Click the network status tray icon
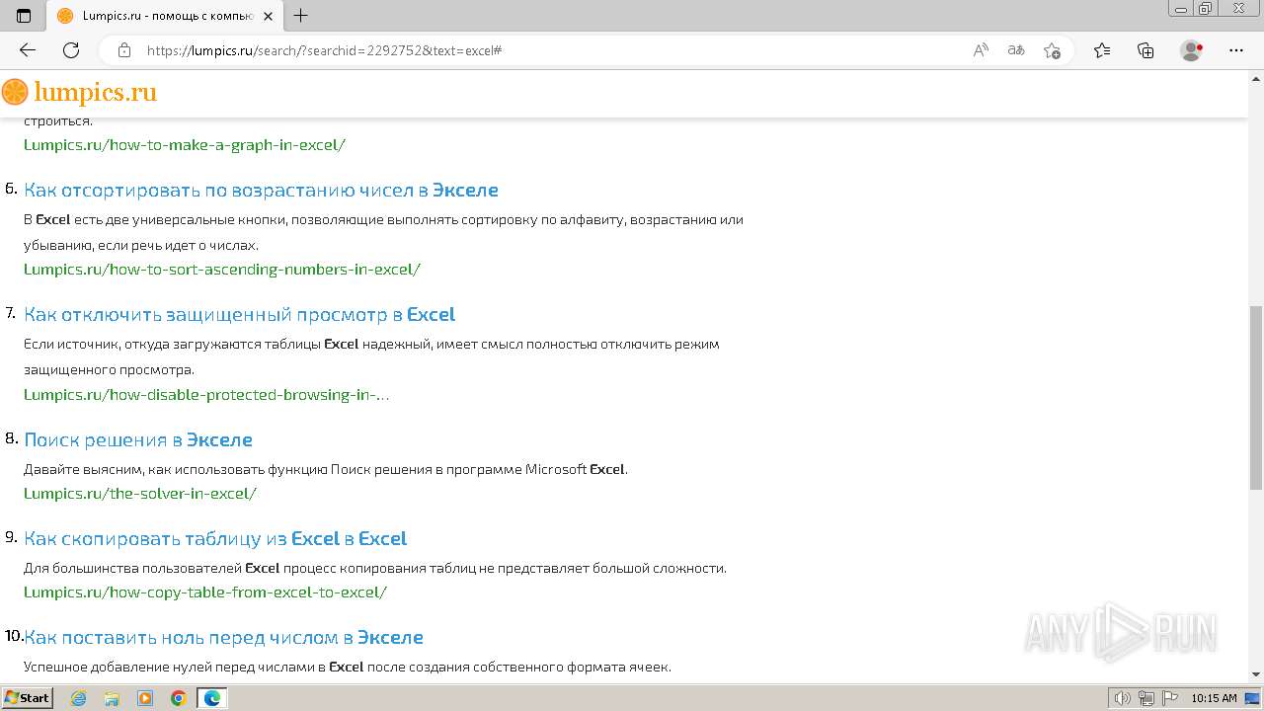Screen dimensions: 1264x711 pos(1146,698)
